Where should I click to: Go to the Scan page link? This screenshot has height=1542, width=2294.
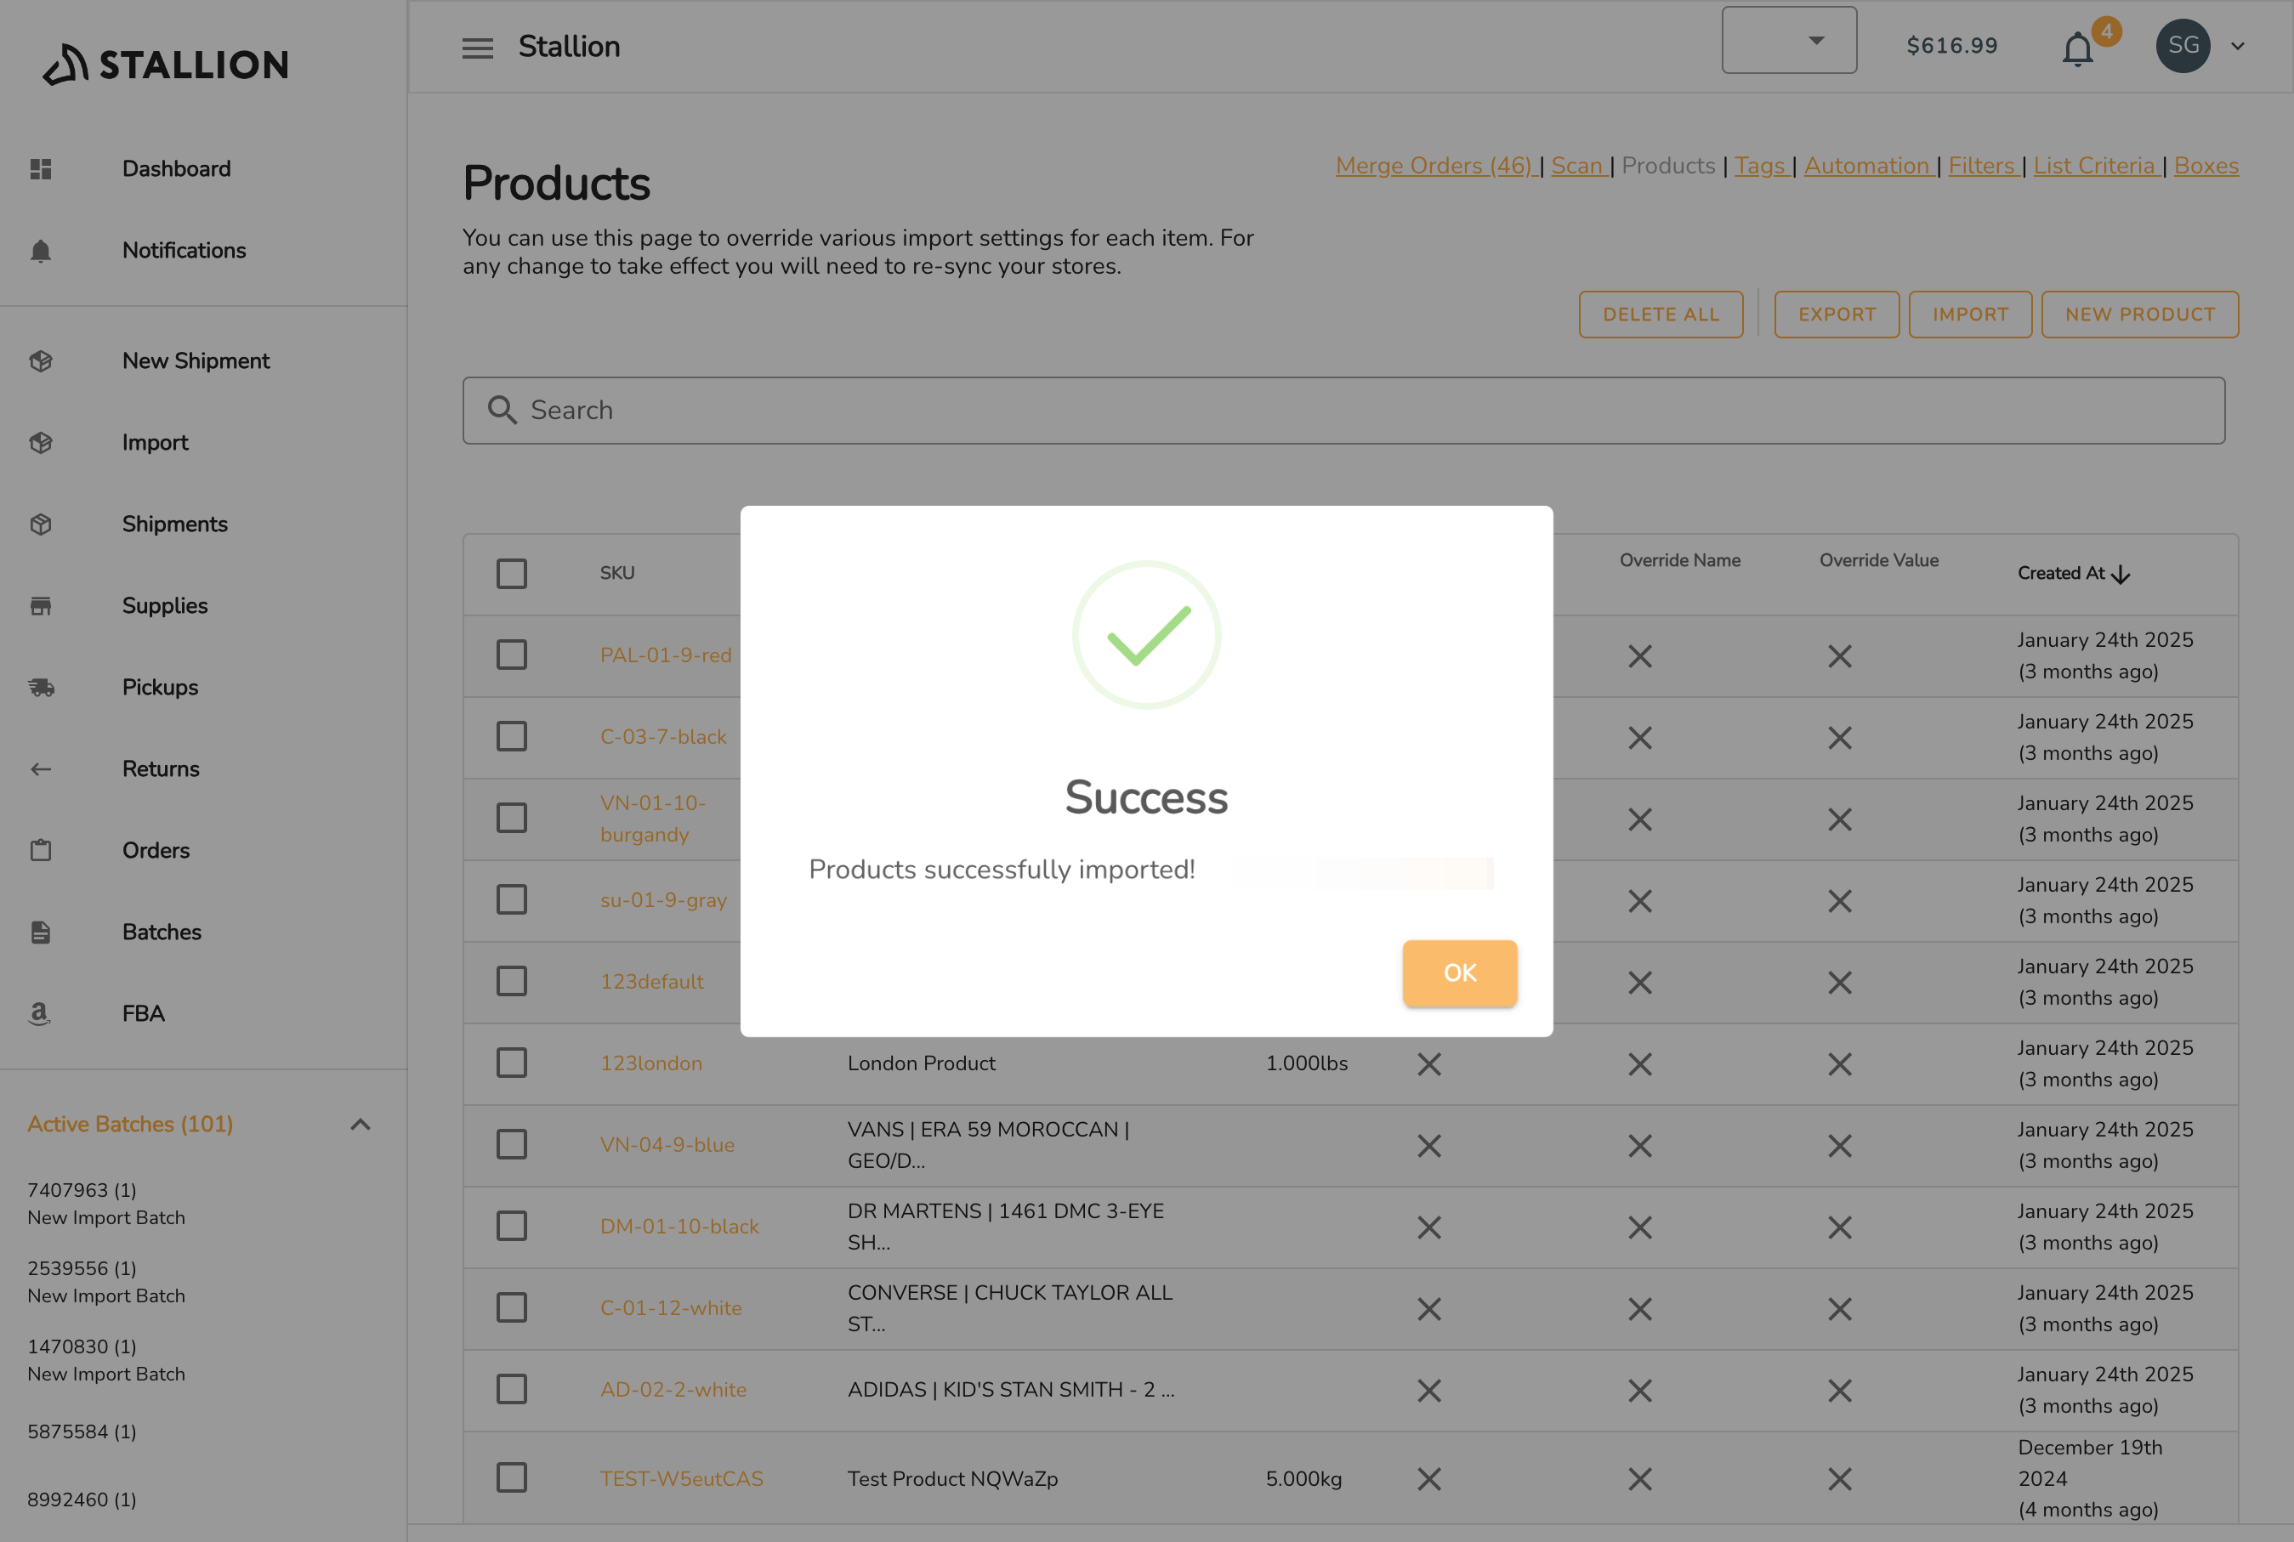(x=1577, y=167)
